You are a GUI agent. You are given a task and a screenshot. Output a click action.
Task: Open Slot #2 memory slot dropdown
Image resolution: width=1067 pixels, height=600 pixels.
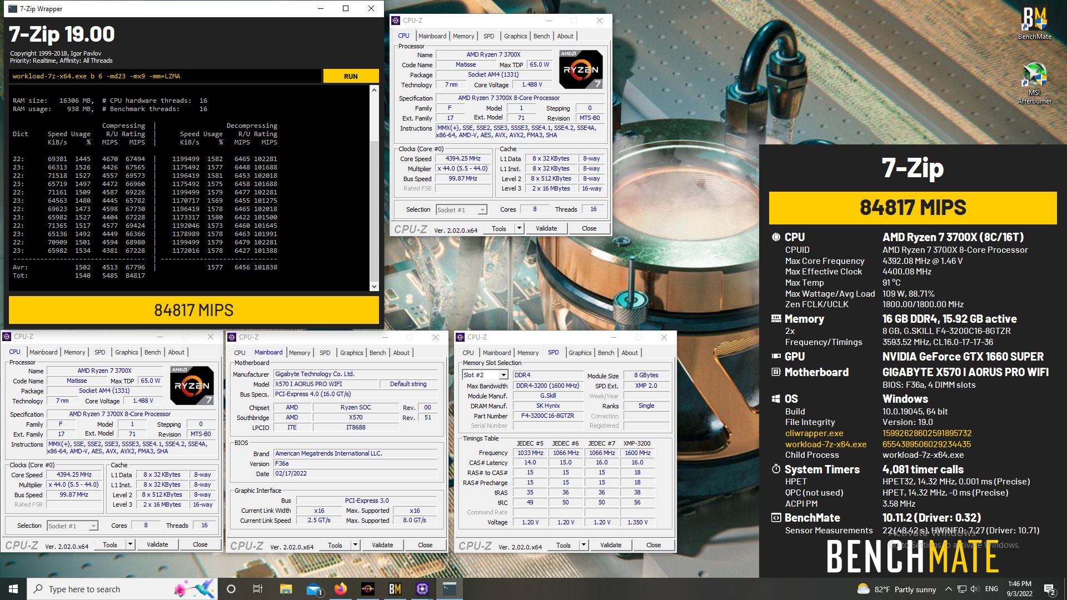coord(503,375)
